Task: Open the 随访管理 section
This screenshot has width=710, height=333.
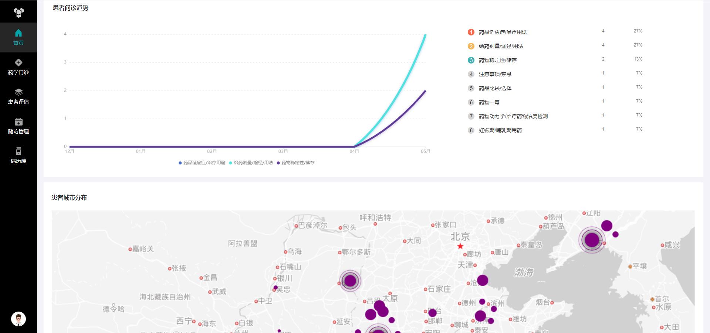Action: (18, 126)
